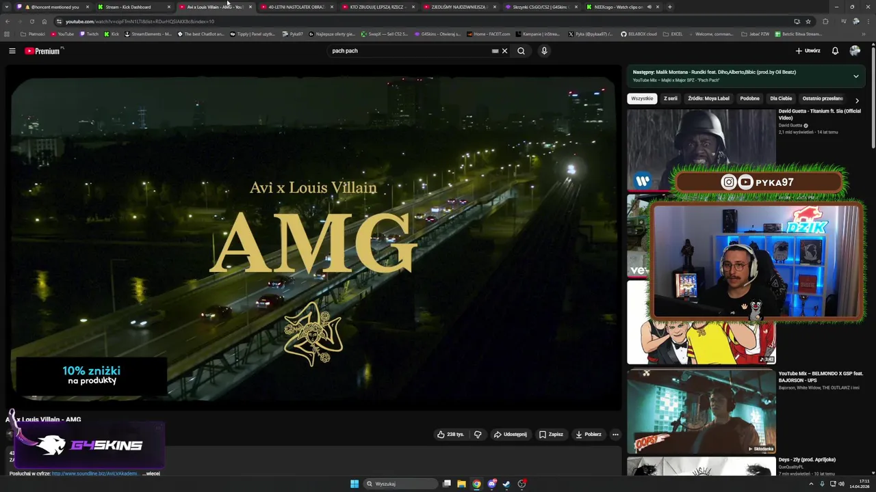Select the 'Dla Ciebie' filter chip
Screen dimensions: 876x492
click(781, 98)
